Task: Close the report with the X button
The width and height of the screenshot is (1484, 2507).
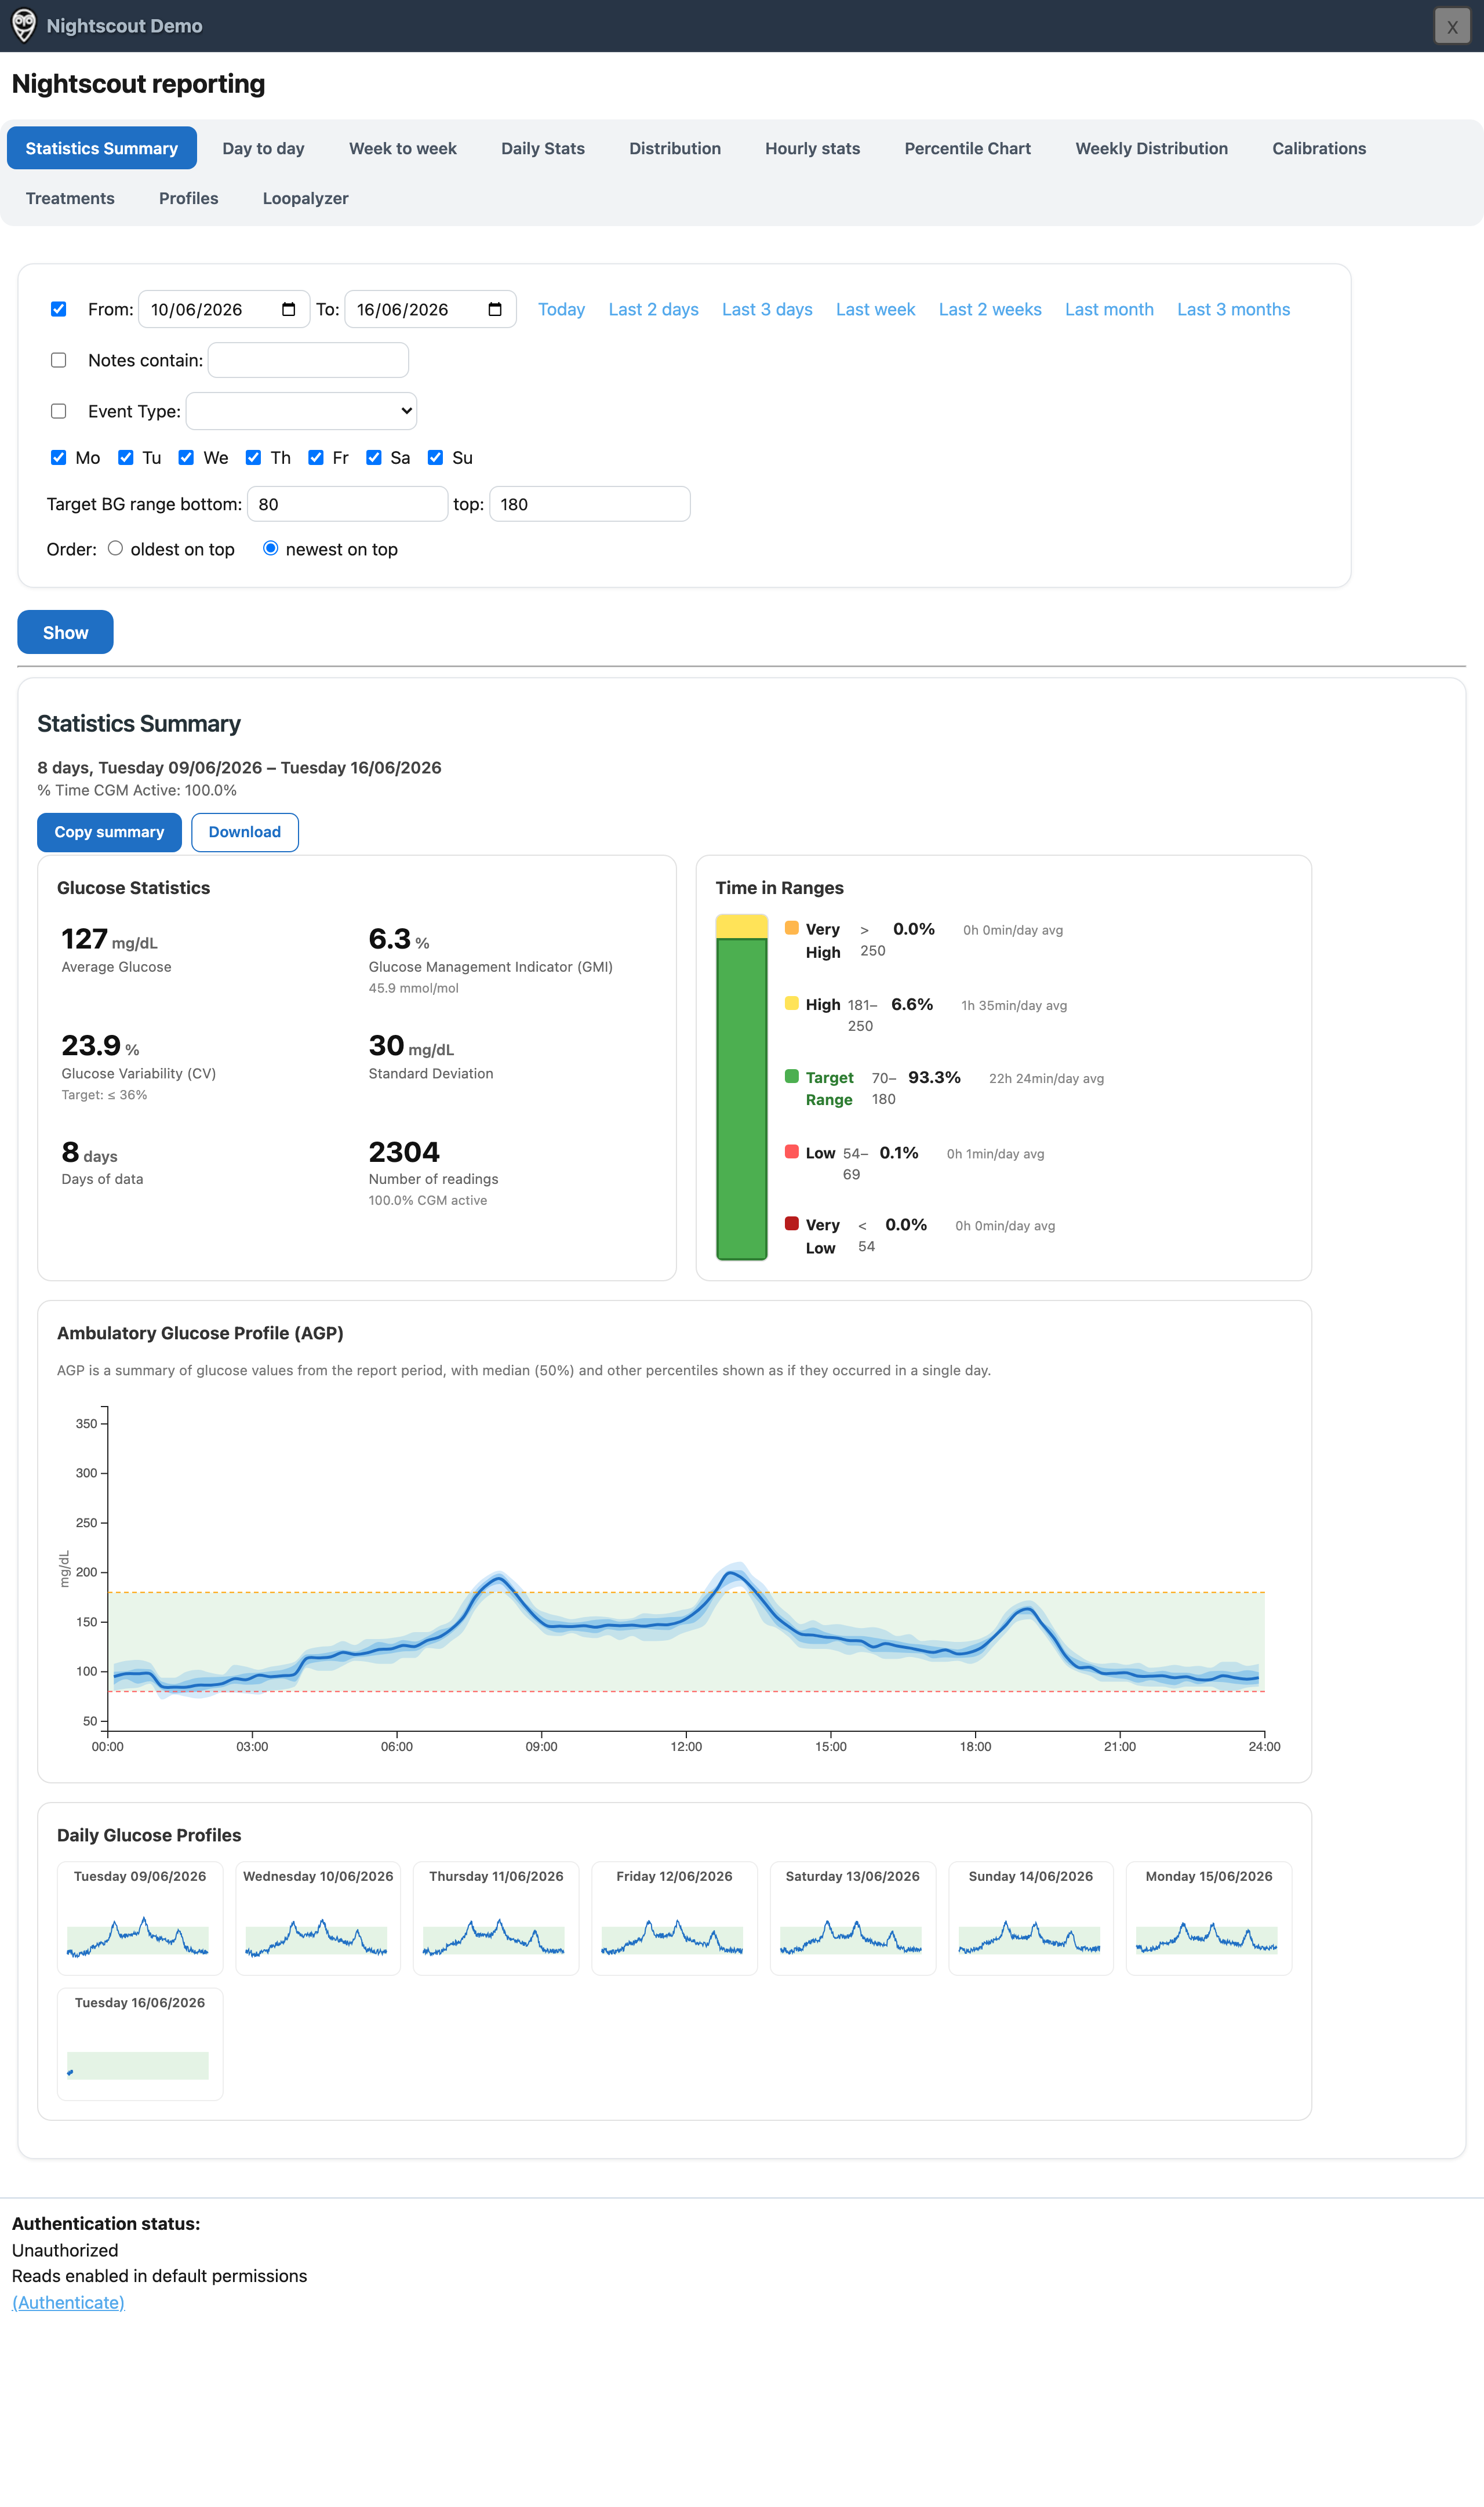Action: click(1452, 26)
